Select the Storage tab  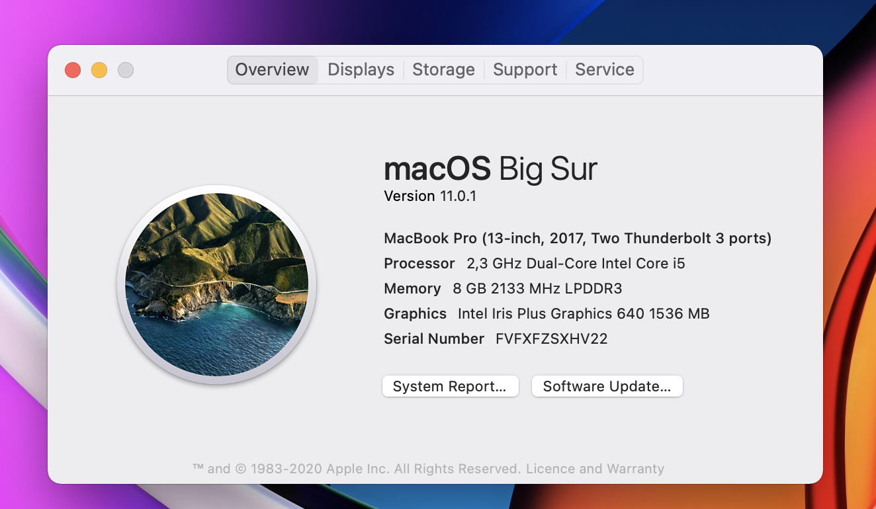point(443,69)
